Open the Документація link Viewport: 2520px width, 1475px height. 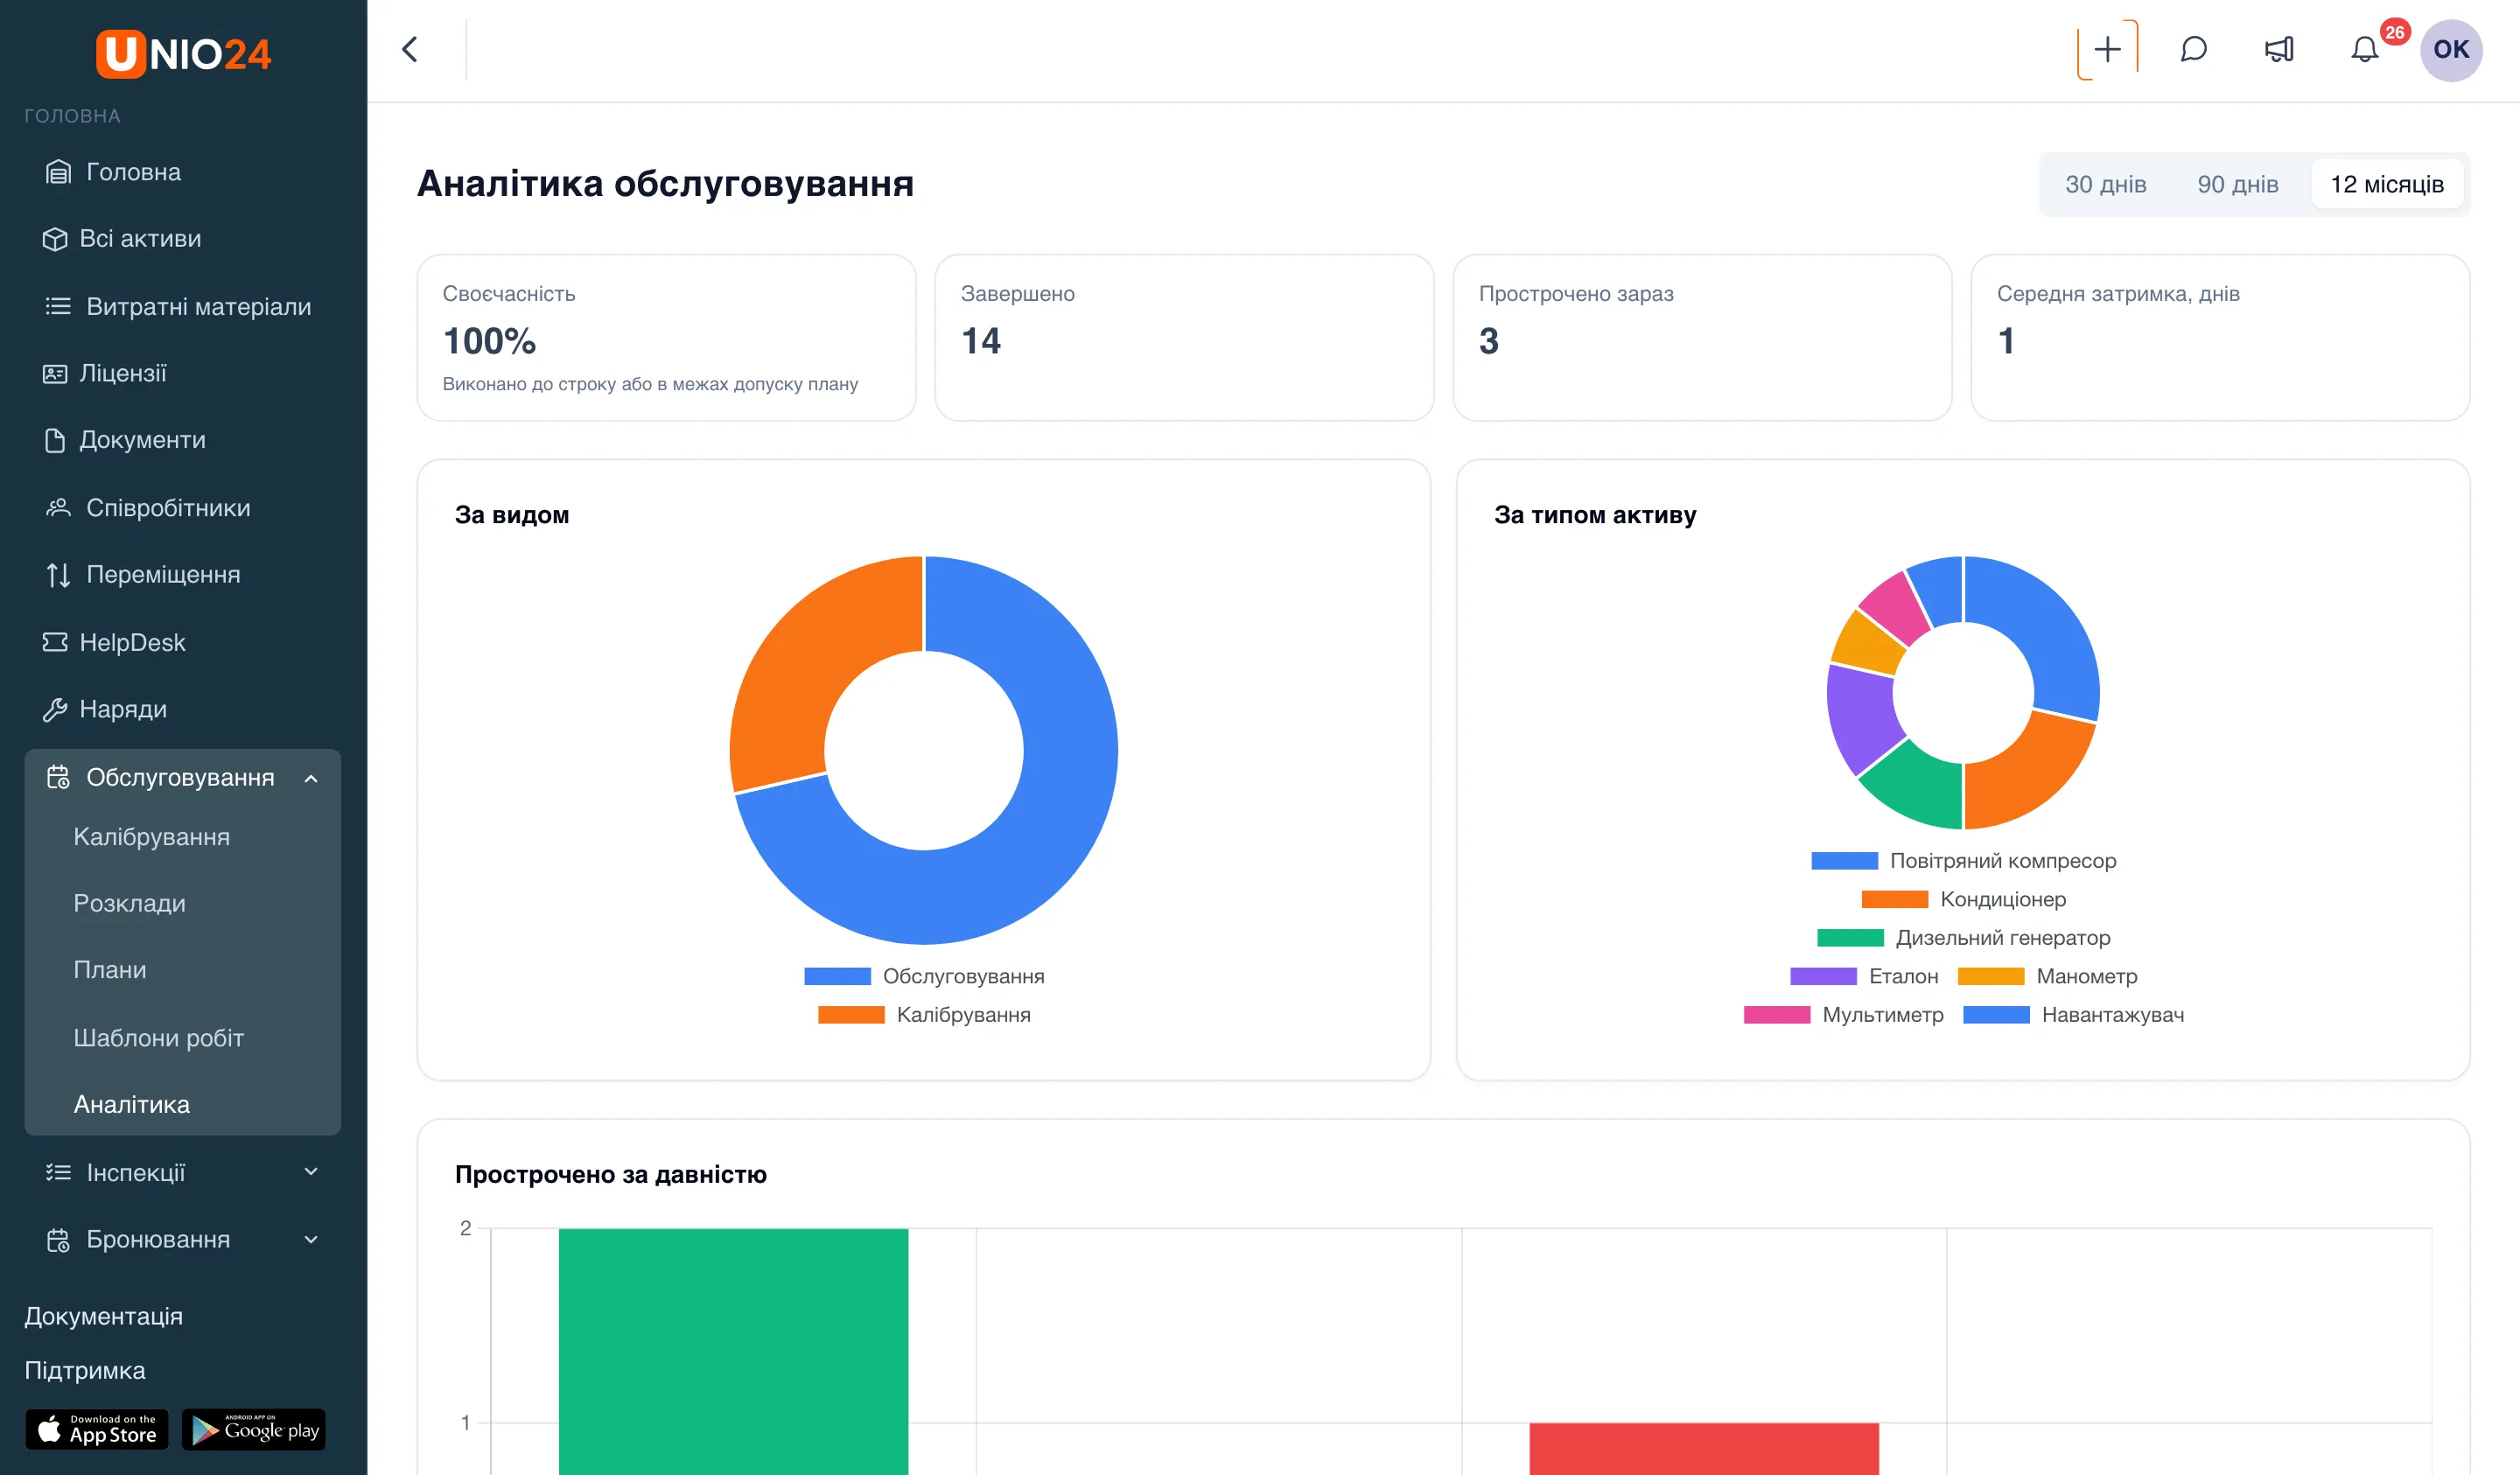point(103,1316)
